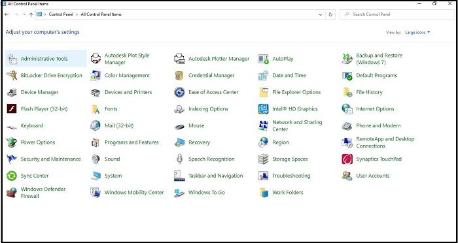This screenshot has width=458, height=243.
Task: Click the BitLocker Drive Encryption icon
Action: [12, 76]
